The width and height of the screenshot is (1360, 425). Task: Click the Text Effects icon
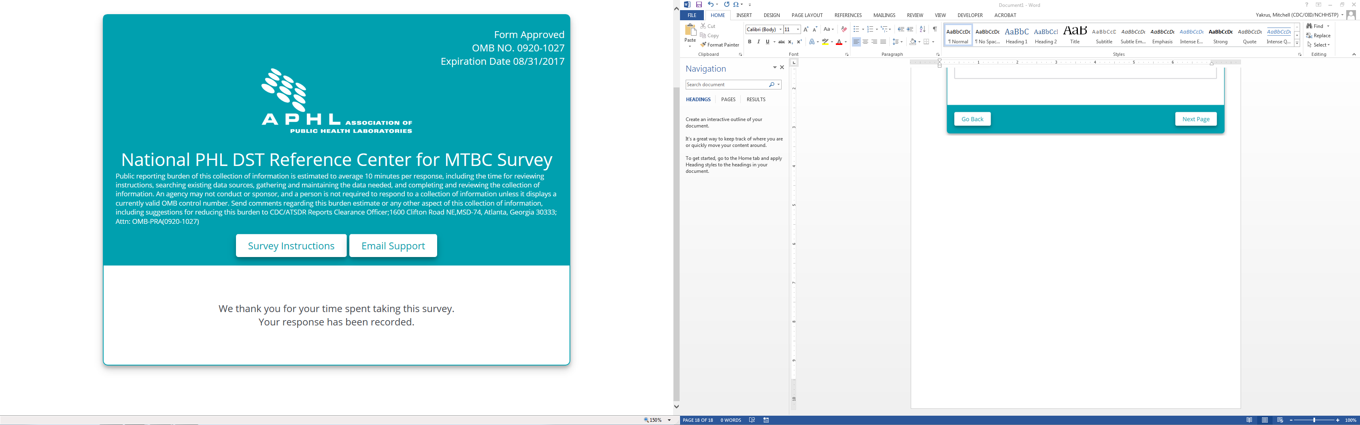(x=812, y=42)
